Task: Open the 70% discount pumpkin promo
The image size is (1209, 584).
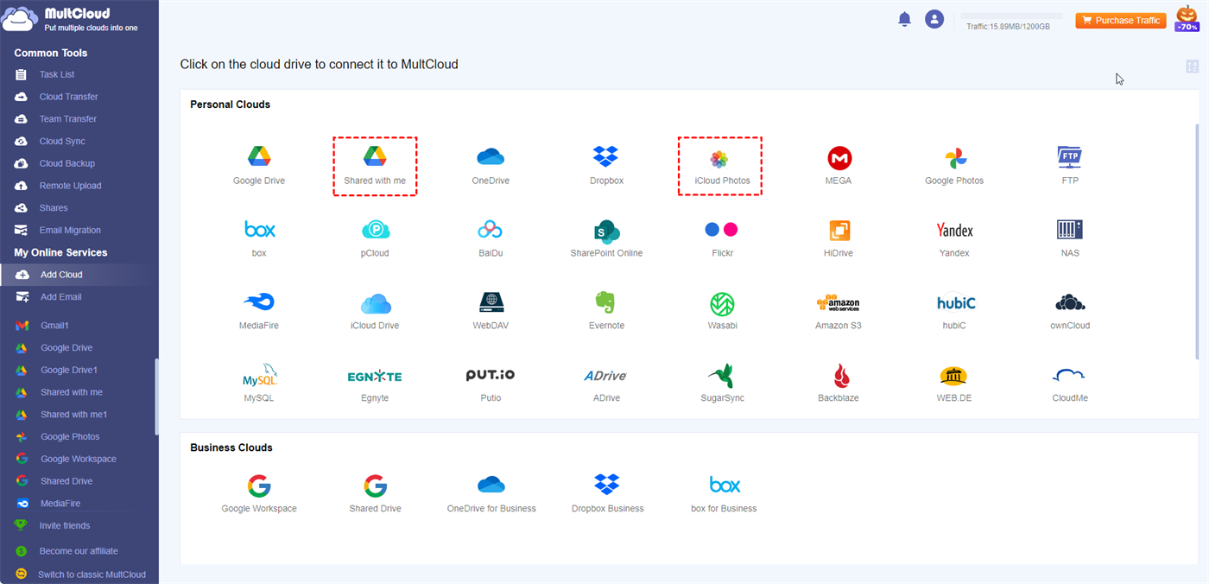Action: 1187,18
